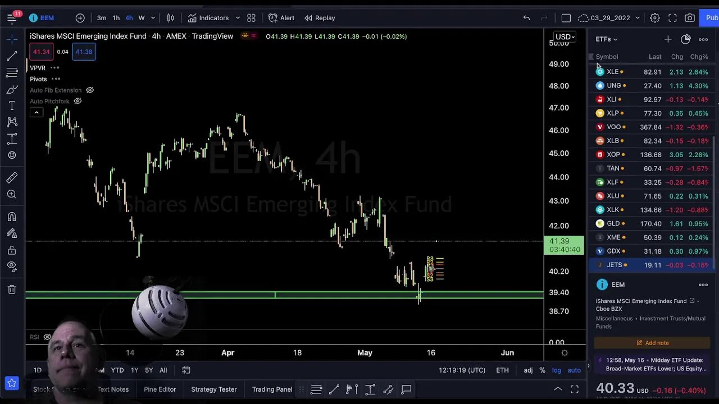Show the Auto Fib Extension indicator
This screenshot has height=404, width=719.
coord(90,90)
